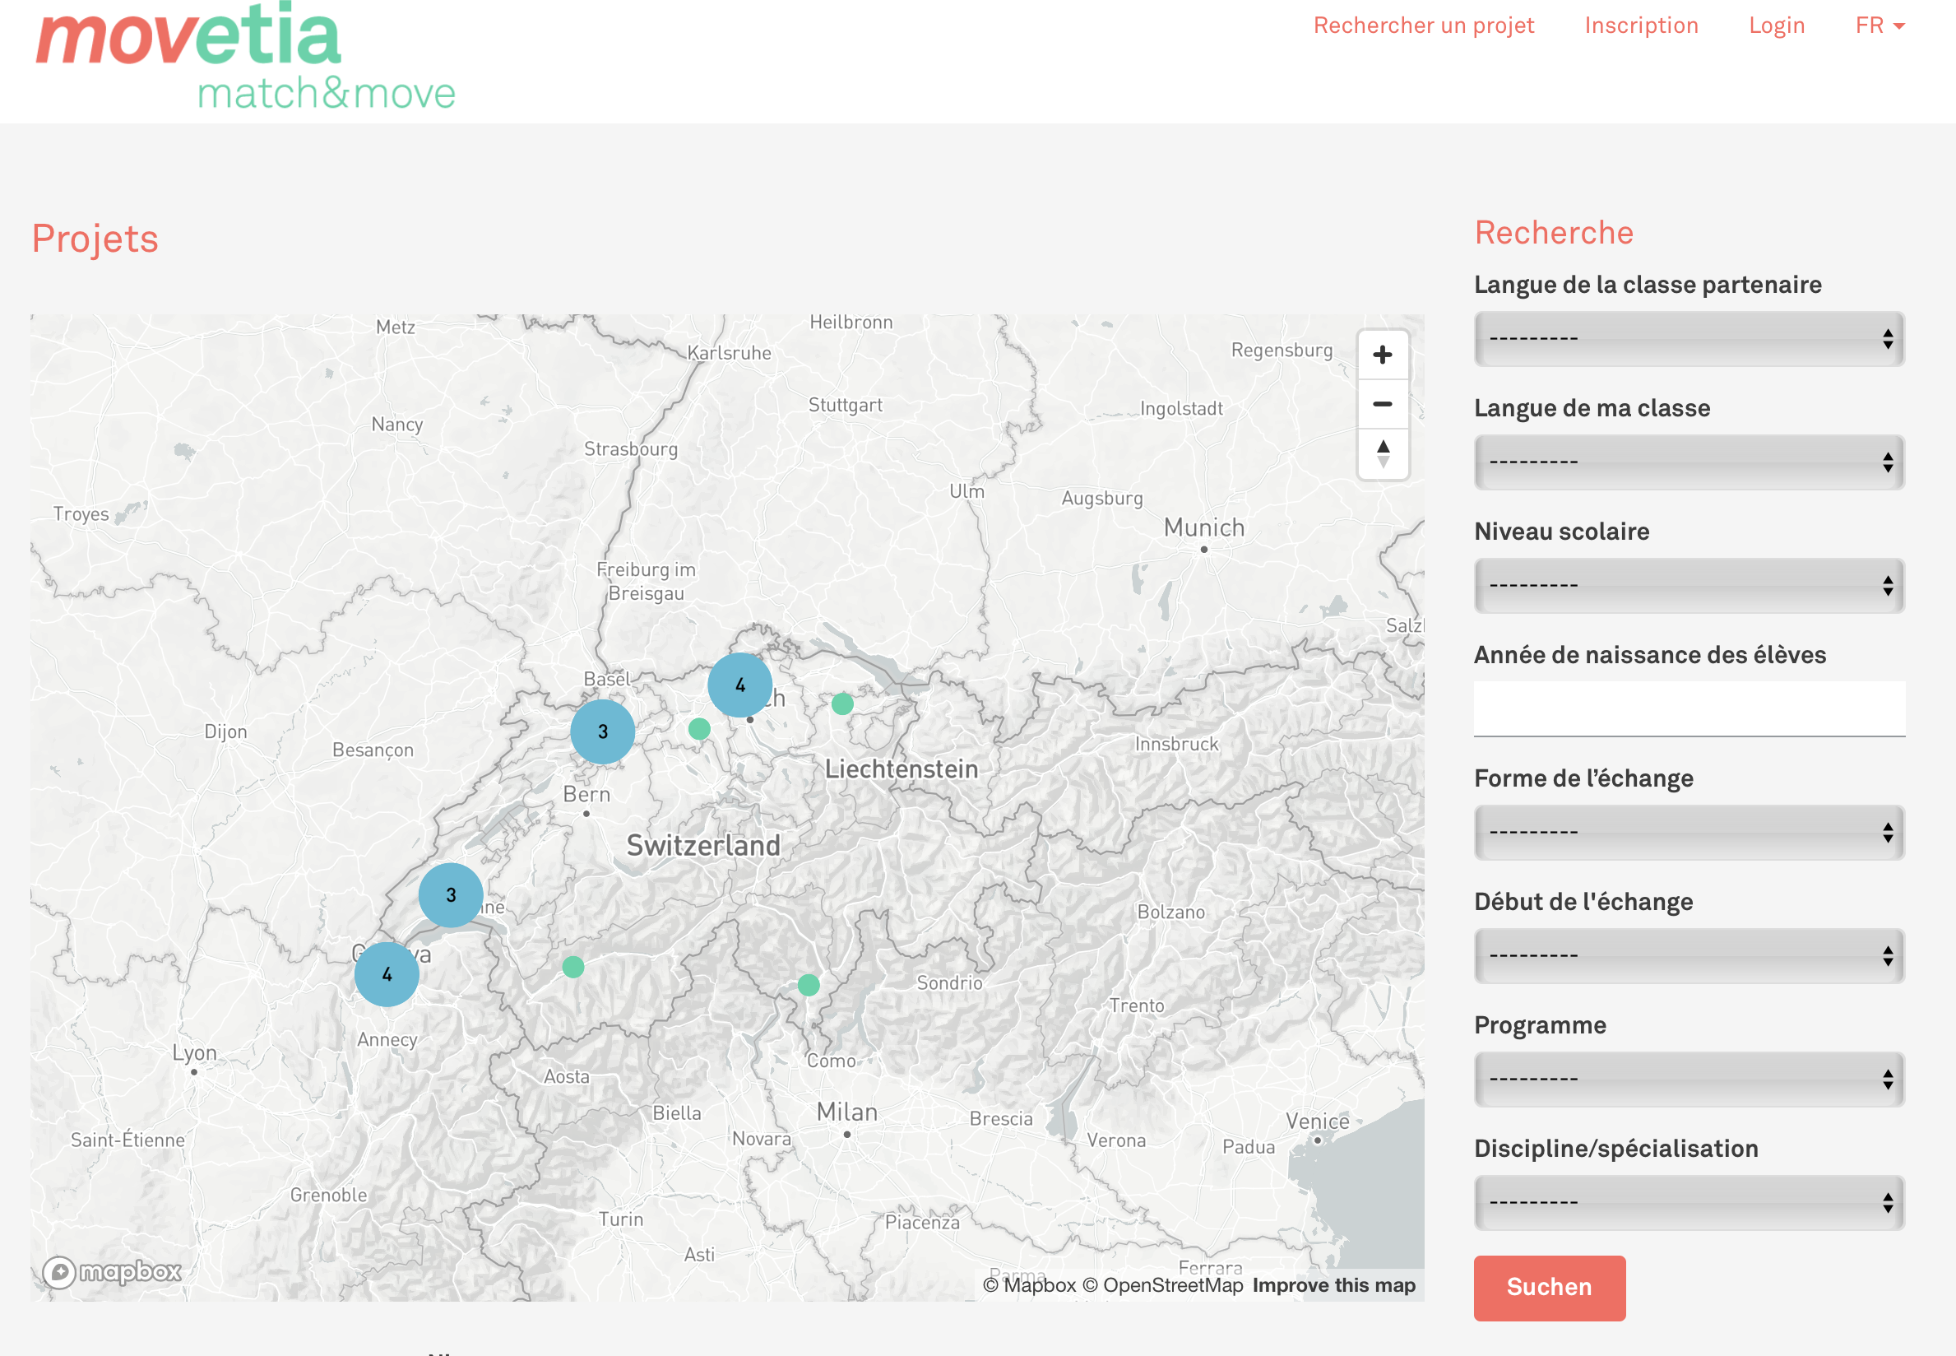Open the Inscription page
The width and height of the screenshot is (1956, 1356).
(1641, 26)
